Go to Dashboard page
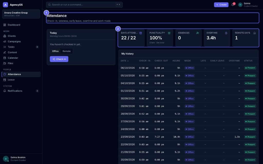The width and height of the screenshot is (263, 164). (21, 25)
